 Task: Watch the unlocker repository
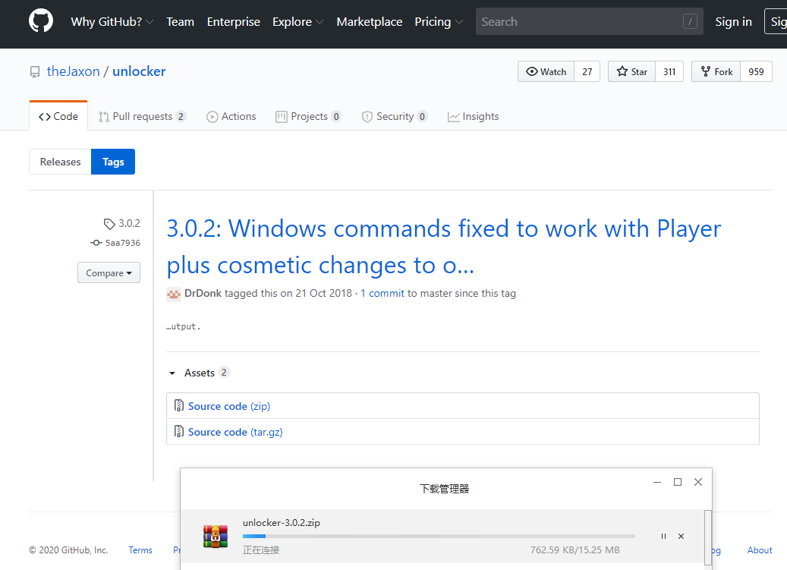(x=546, y=71)
